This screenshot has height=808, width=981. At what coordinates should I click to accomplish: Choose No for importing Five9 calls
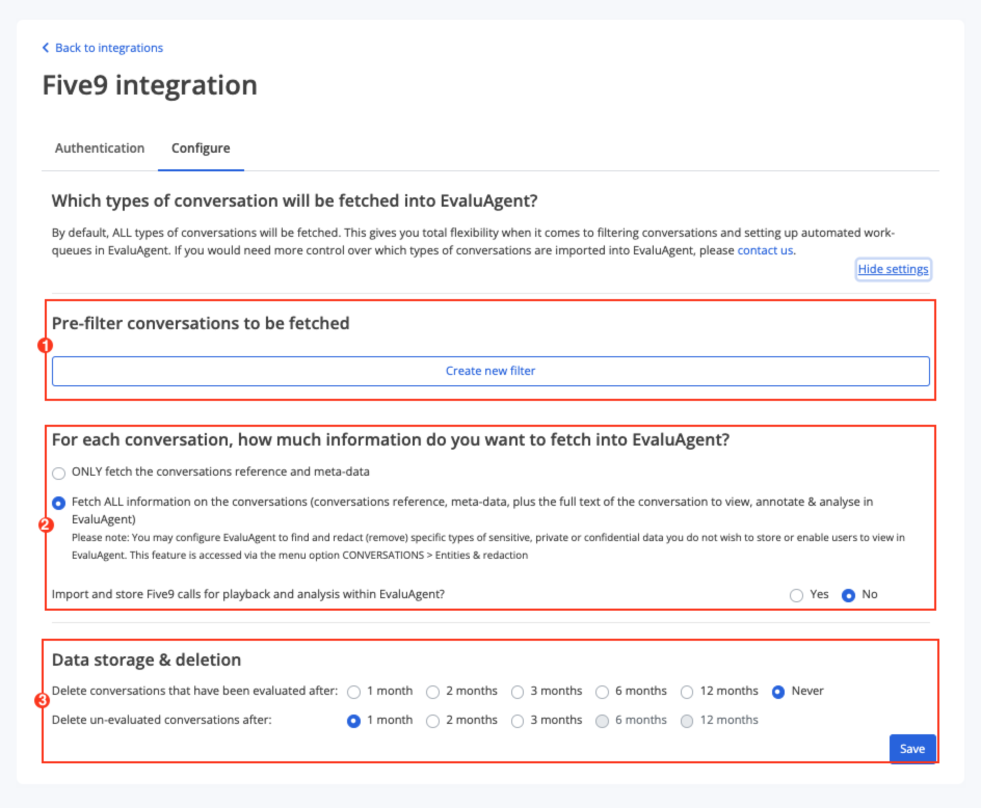tap(848, 595)
